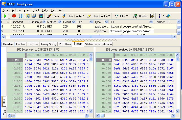
Task: Click the HTTP Builder globe icon
Action: (x=135, y=16)
